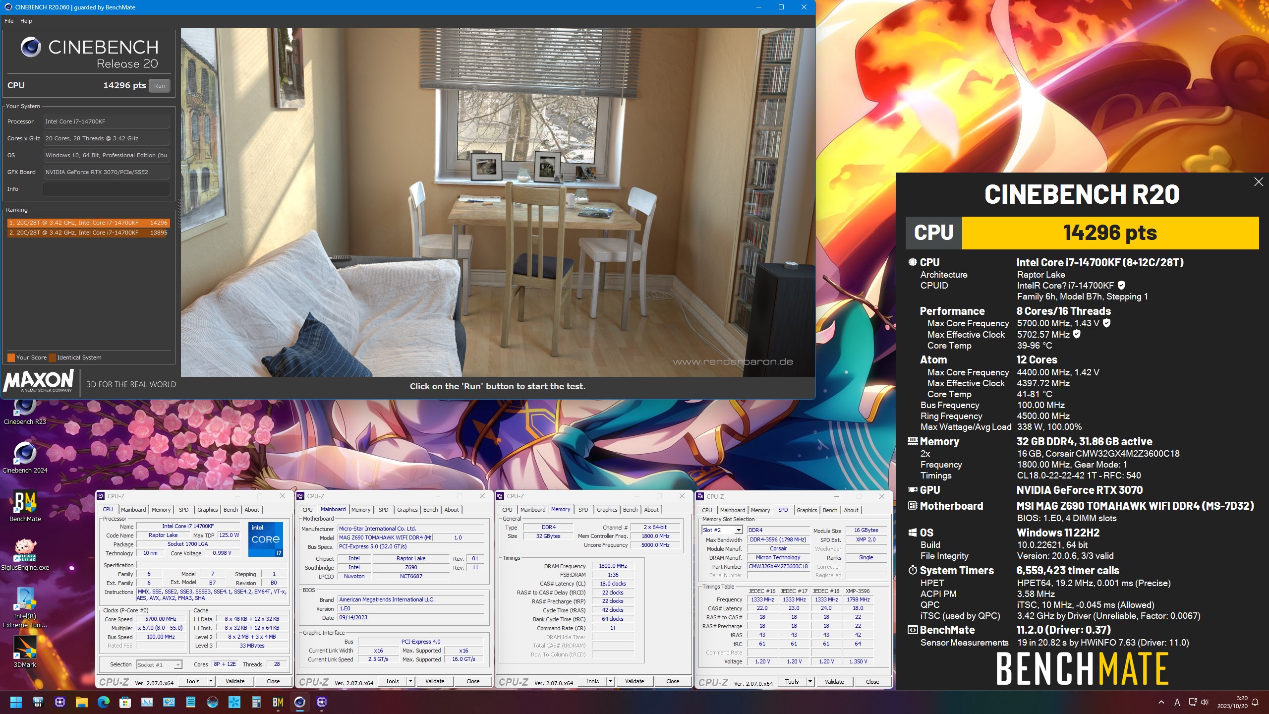Open the Cinebench 2024 desktop shortcut
The height and width of the screenshot is (714, 1269).
[x=25, y=457]
